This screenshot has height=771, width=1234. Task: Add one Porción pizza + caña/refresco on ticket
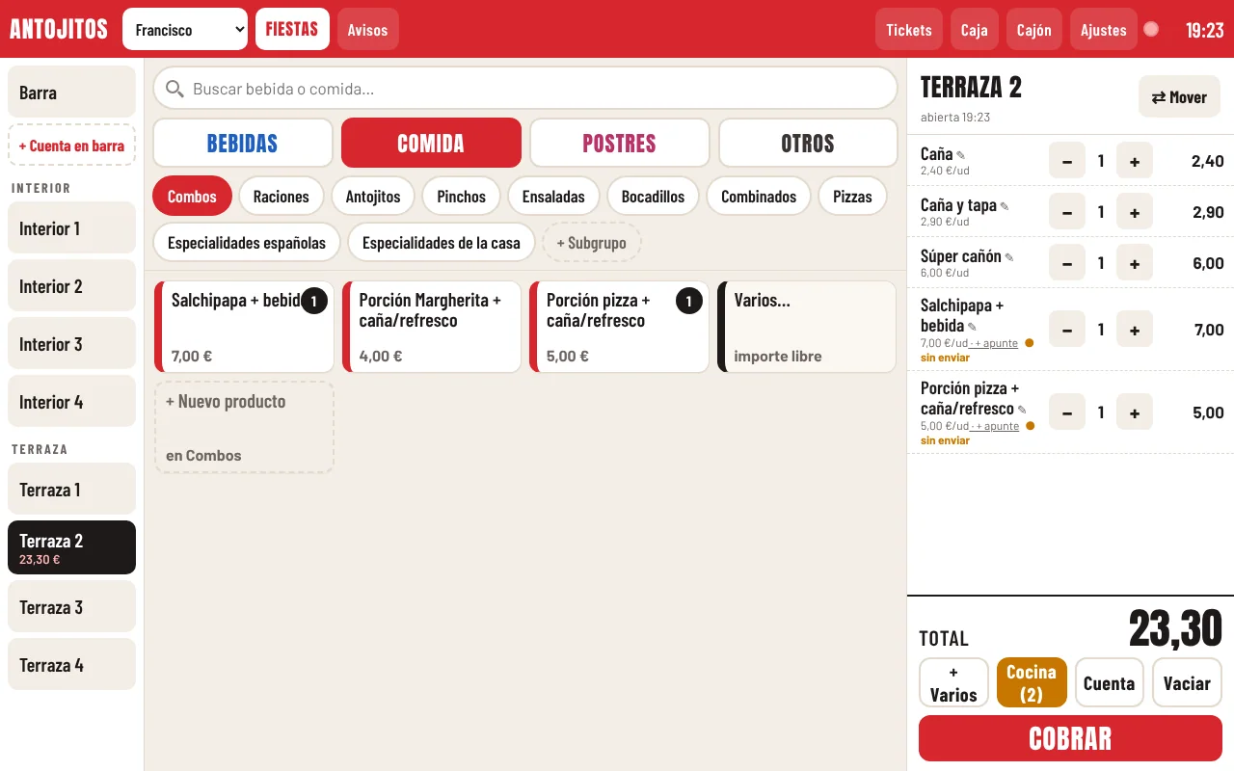pos(1135,412)
